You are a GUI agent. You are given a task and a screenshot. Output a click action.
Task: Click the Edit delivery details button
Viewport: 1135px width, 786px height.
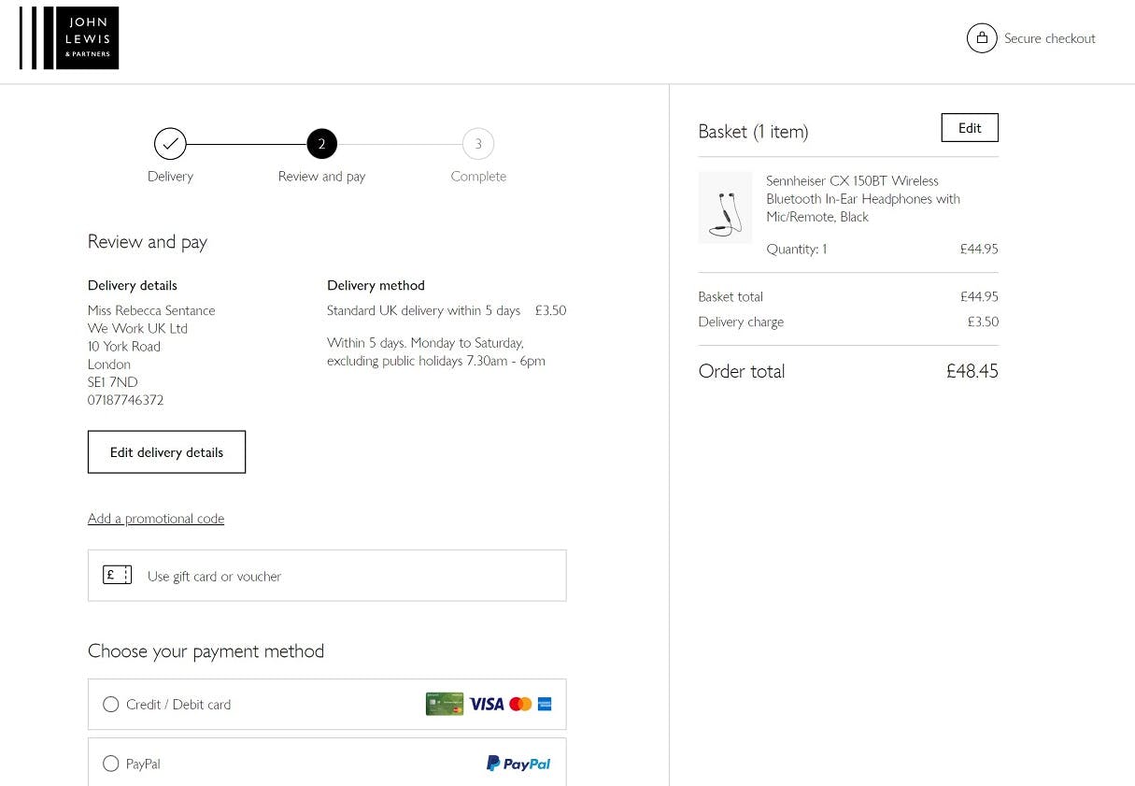point(166,451)
